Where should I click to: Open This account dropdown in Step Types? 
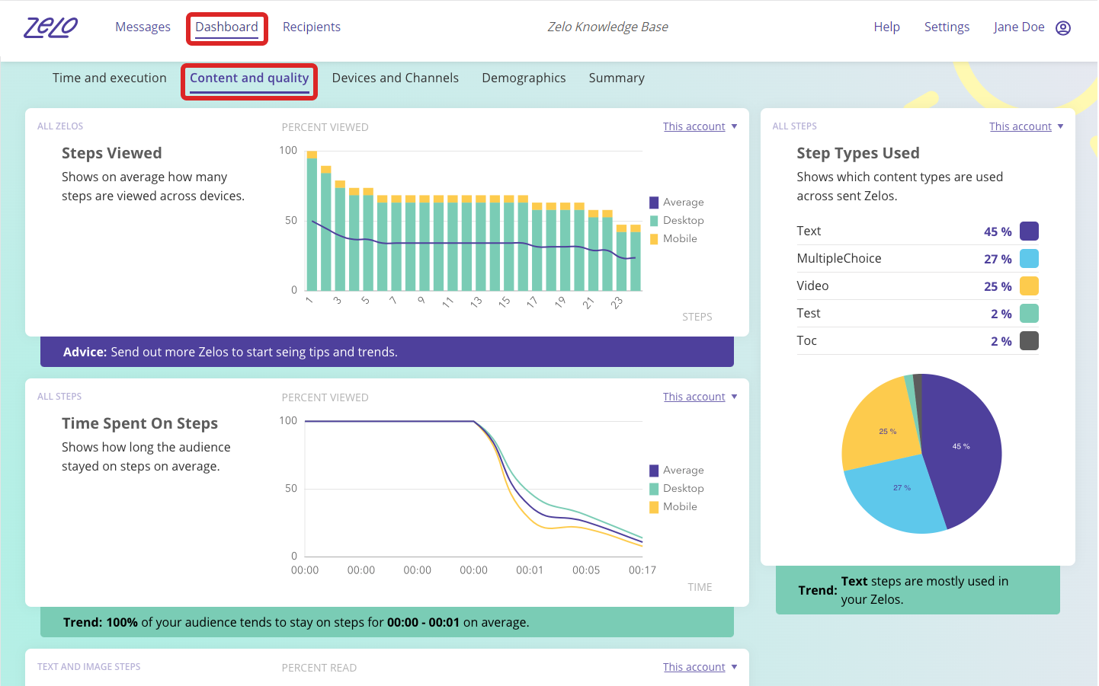click(1020, 126)
